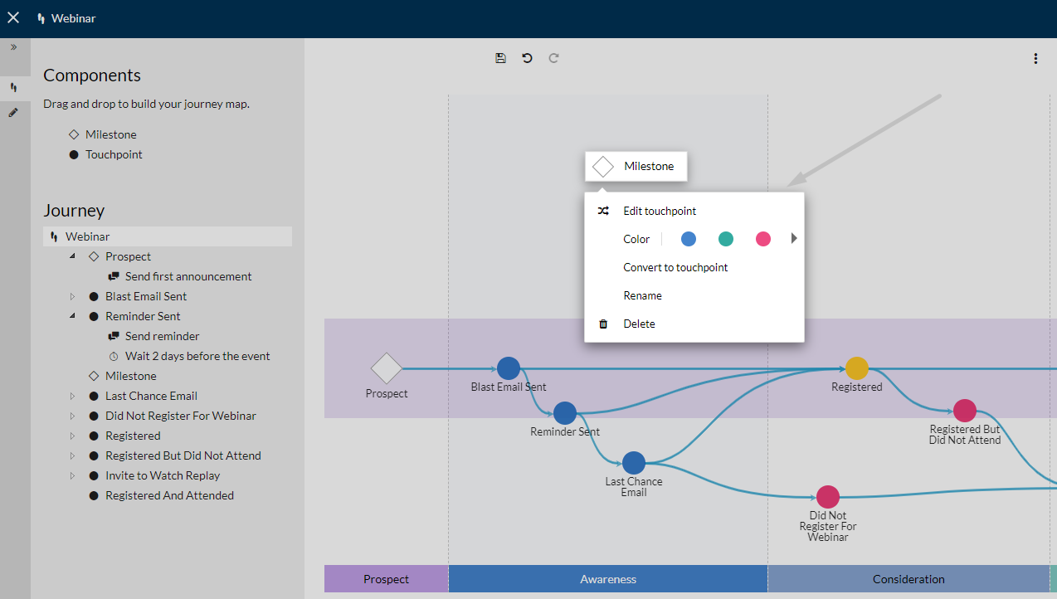This screenshot has height=599, width=1057.
Task: Select the journey icon in left sidebar
Action: 13,87
